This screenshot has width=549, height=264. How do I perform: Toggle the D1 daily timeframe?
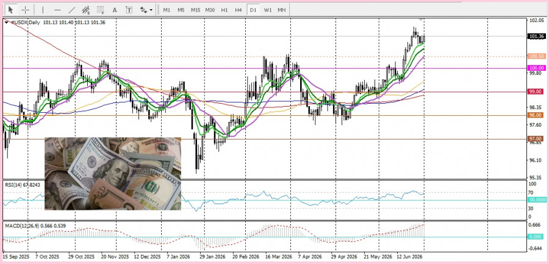[x=253, y=10]
